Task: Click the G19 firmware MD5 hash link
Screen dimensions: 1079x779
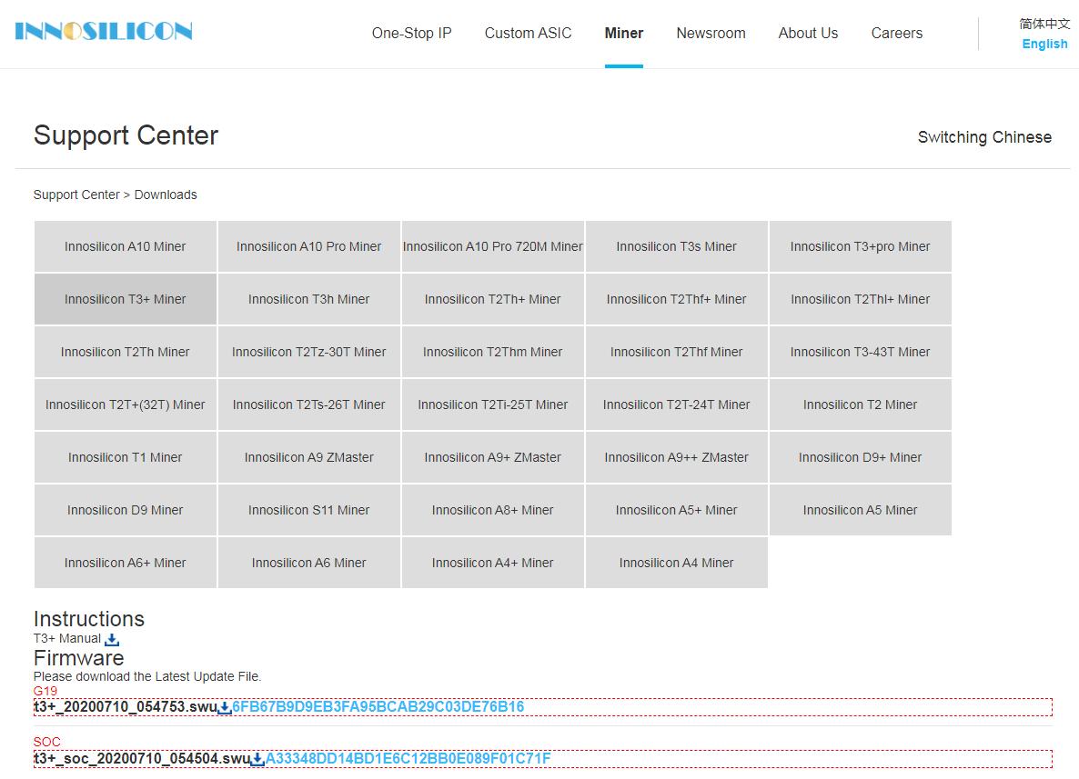Action: pyautogui.click(x=378, y=707)
